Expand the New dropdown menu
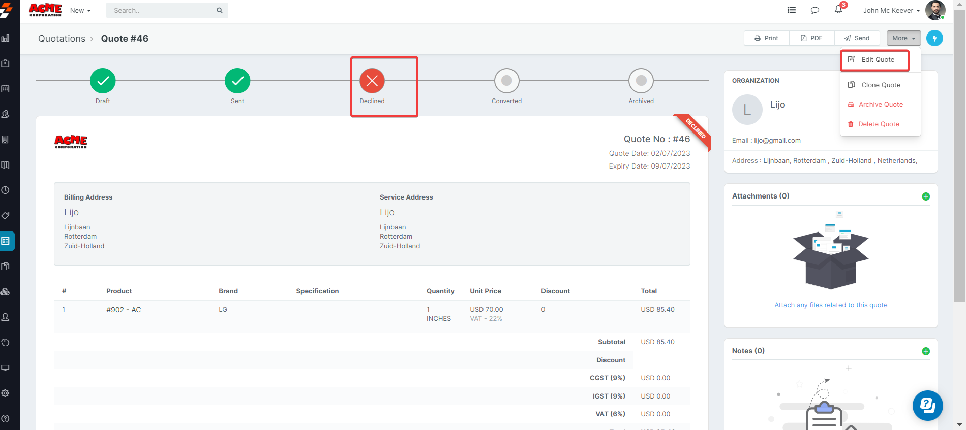The height and width of the screenshot is (430, 966). 80,10
